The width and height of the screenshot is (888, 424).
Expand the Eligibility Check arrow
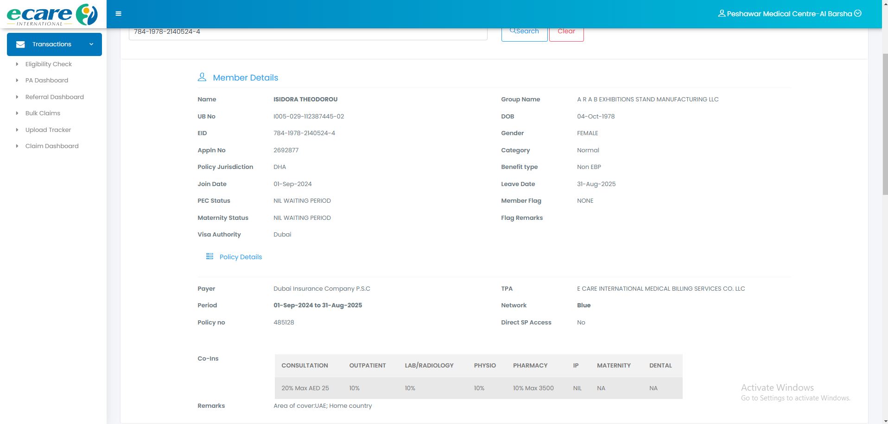(x=17, y=64)
